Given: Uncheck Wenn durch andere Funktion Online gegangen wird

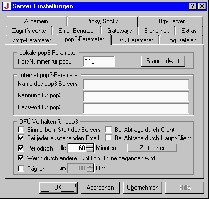Looking at the screenshot, I should tap(21, 158).
